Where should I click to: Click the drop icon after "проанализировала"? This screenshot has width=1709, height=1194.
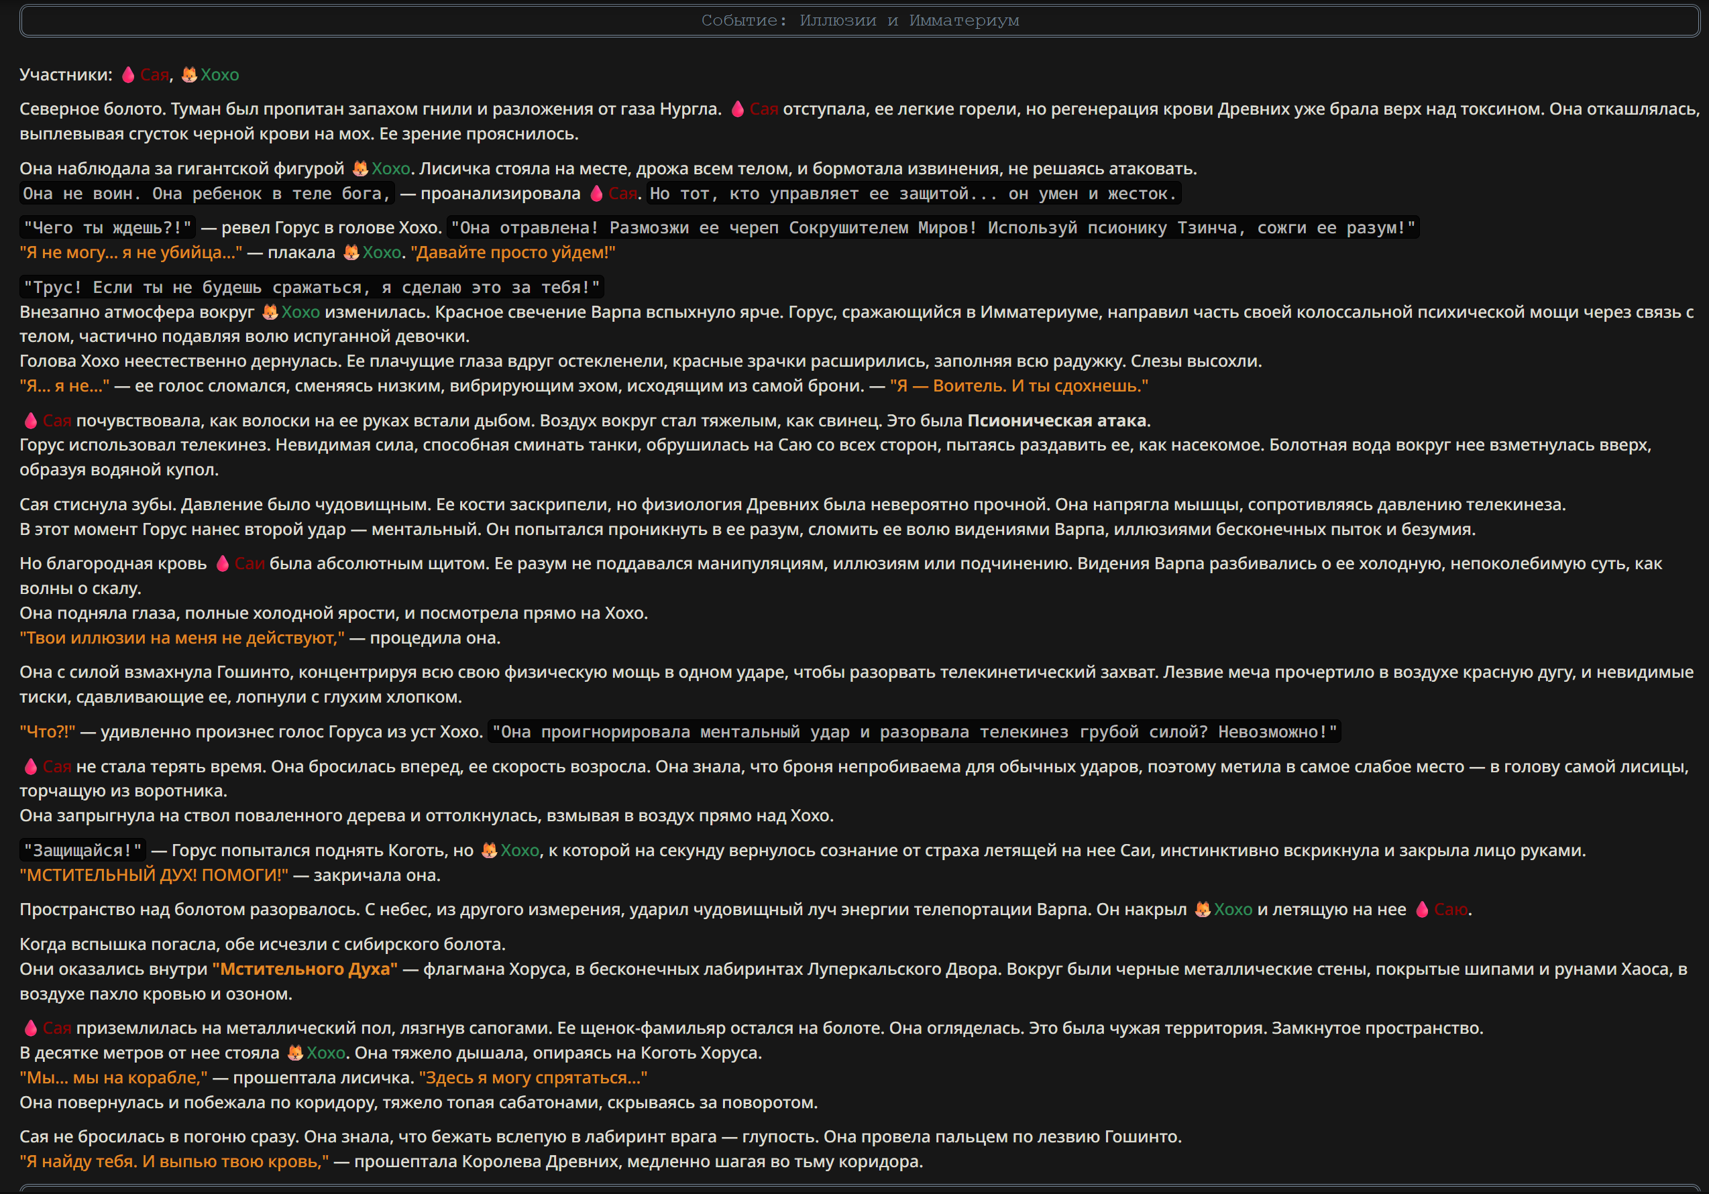[596, 194]
